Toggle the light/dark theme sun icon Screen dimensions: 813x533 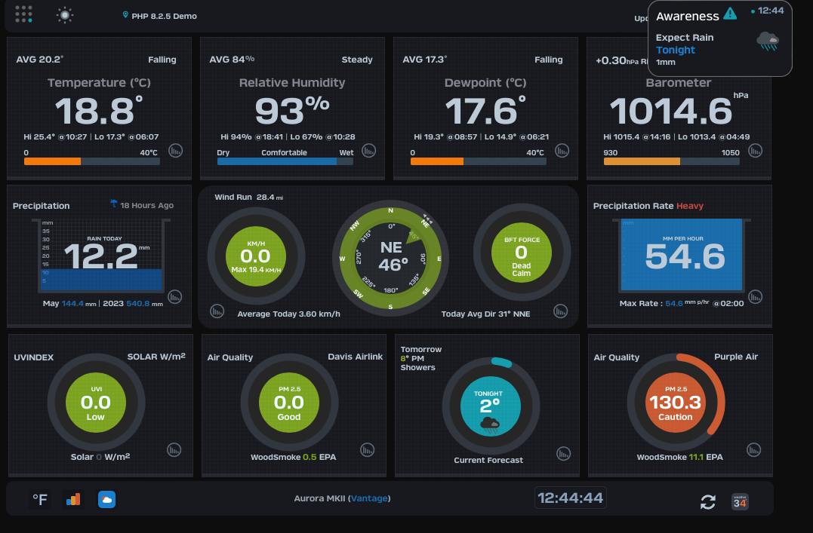click(x=66, y=14)
